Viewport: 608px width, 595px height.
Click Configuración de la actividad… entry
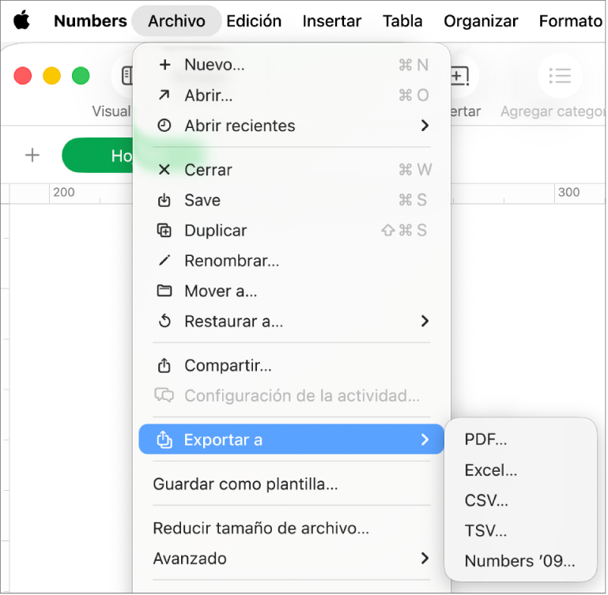(x=292, y=395)
